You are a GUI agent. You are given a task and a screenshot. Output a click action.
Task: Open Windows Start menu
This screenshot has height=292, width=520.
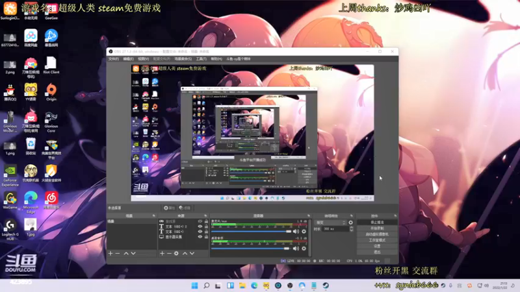(194, 286)
